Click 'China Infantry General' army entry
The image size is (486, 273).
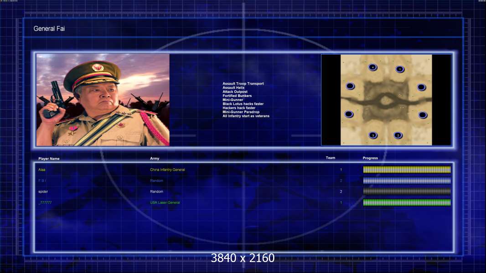tap(167, 170)
